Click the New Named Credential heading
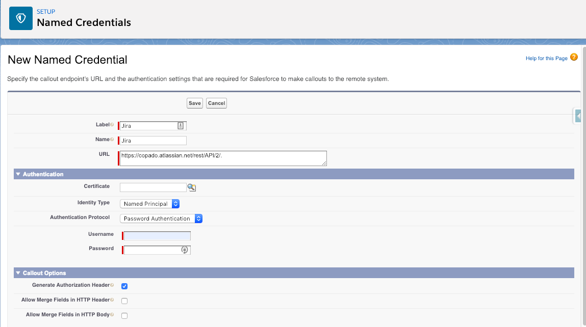This screenshot has width=586, height=327. [67, 60]
